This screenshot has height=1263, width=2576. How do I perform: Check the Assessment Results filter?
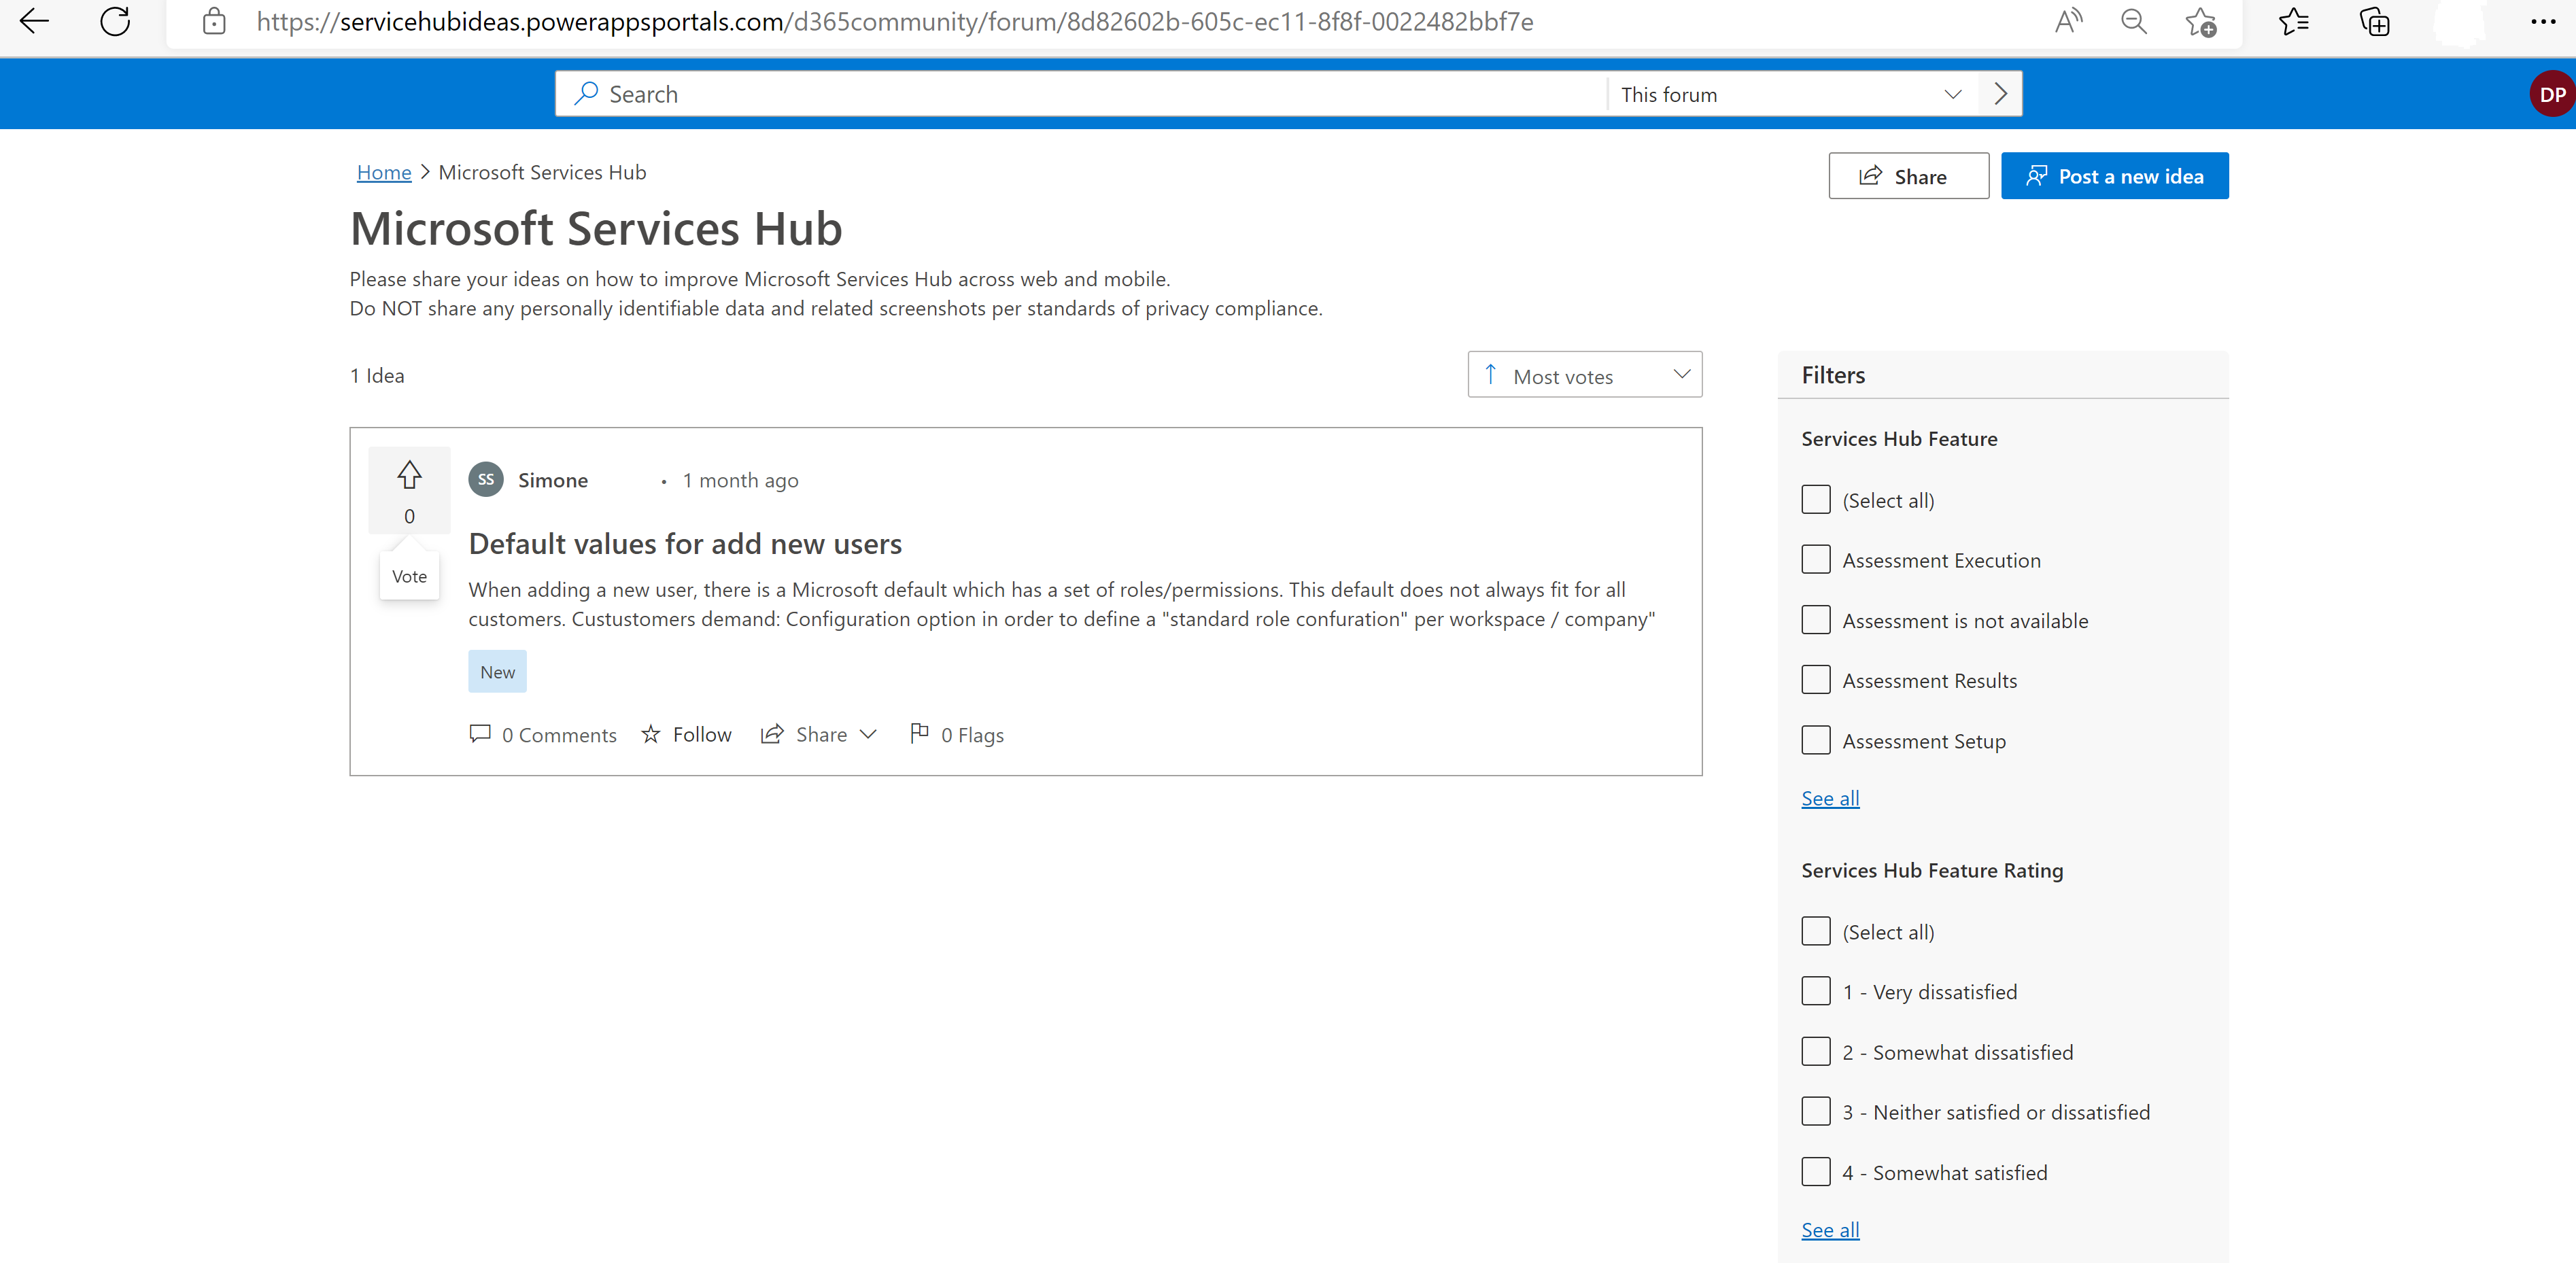tap(1816, 680)
